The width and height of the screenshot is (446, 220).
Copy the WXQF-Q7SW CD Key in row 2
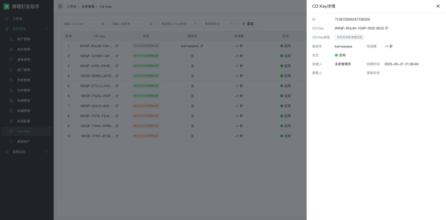tap(117, 56)
